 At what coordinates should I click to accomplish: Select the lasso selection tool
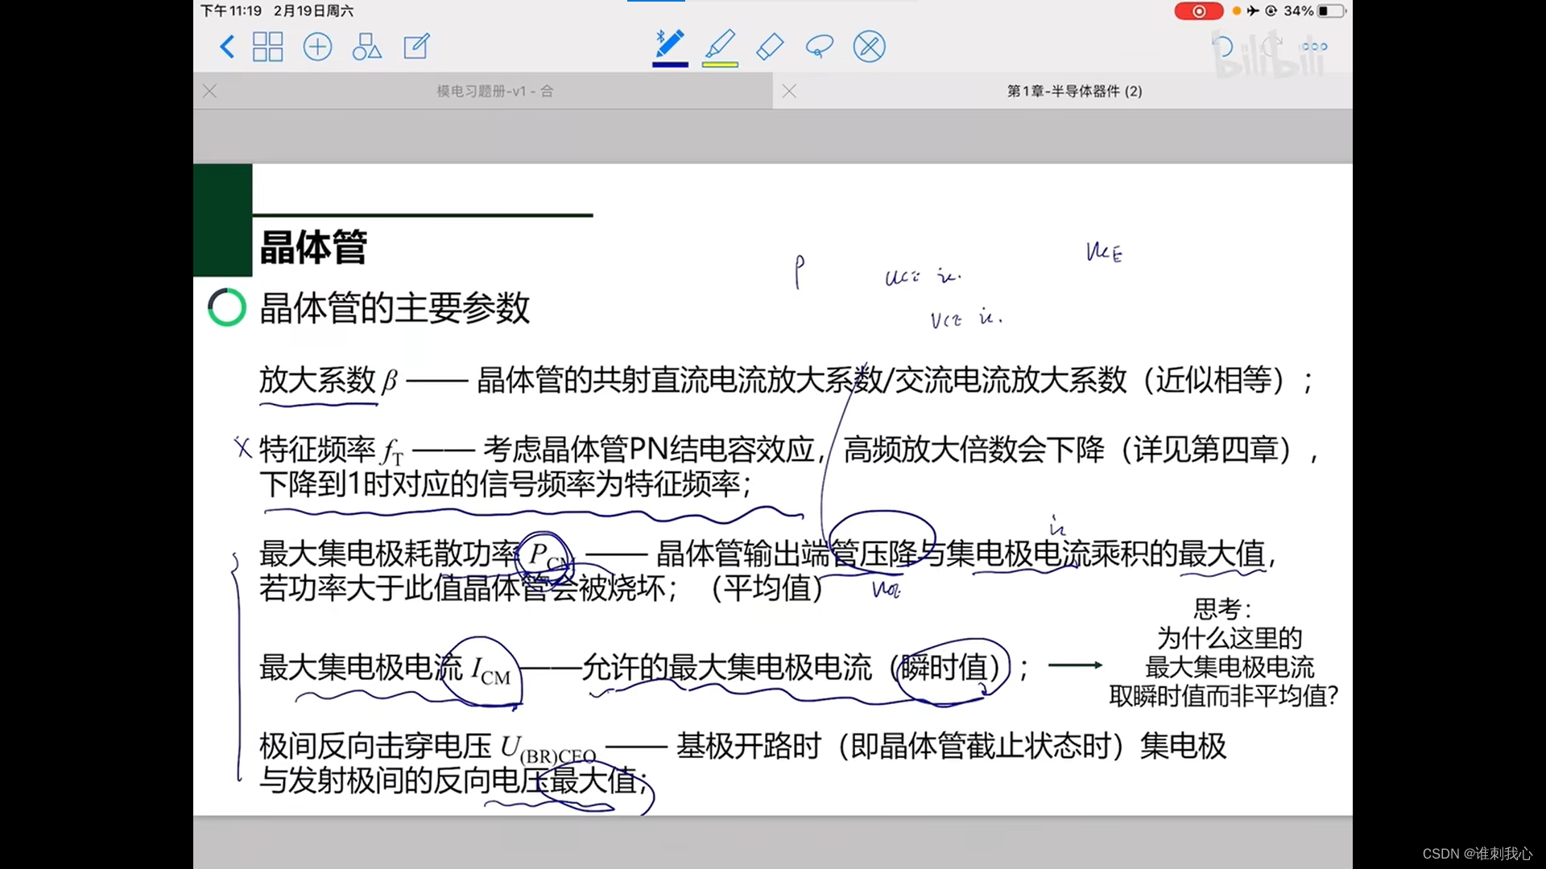click(x=819, y=47)
